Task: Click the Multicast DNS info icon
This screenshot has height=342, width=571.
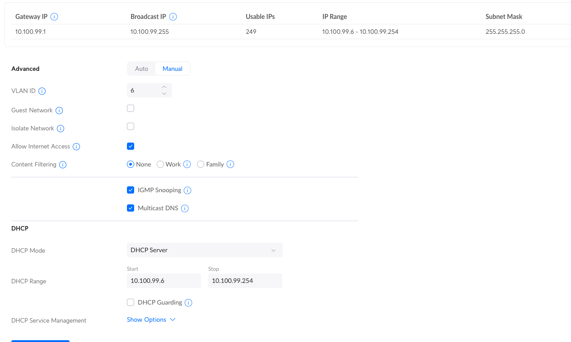Action: [x=184, y=208]
